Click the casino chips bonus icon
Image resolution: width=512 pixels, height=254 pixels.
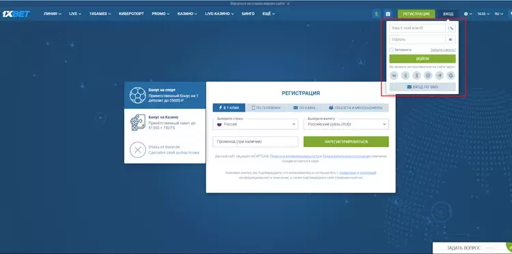pyautogui.click(x=138, y=123)
